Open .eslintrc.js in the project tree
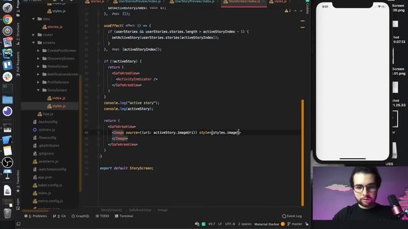The image size is (408, 229). pos(44,130)
